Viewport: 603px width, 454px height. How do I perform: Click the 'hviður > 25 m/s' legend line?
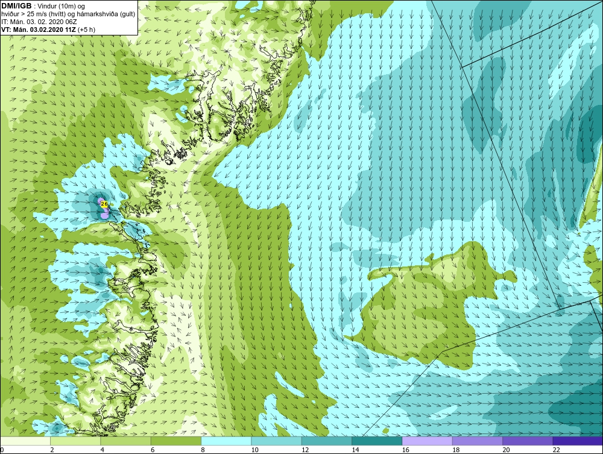68,14
